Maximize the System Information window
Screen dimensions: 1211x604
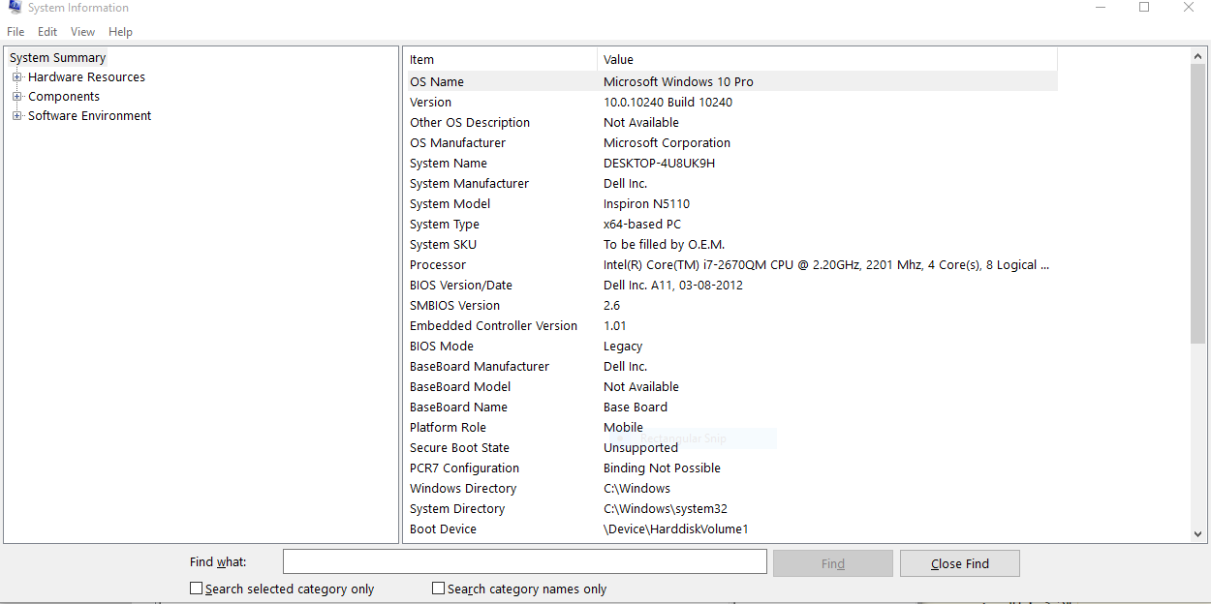pos(1144,8)
